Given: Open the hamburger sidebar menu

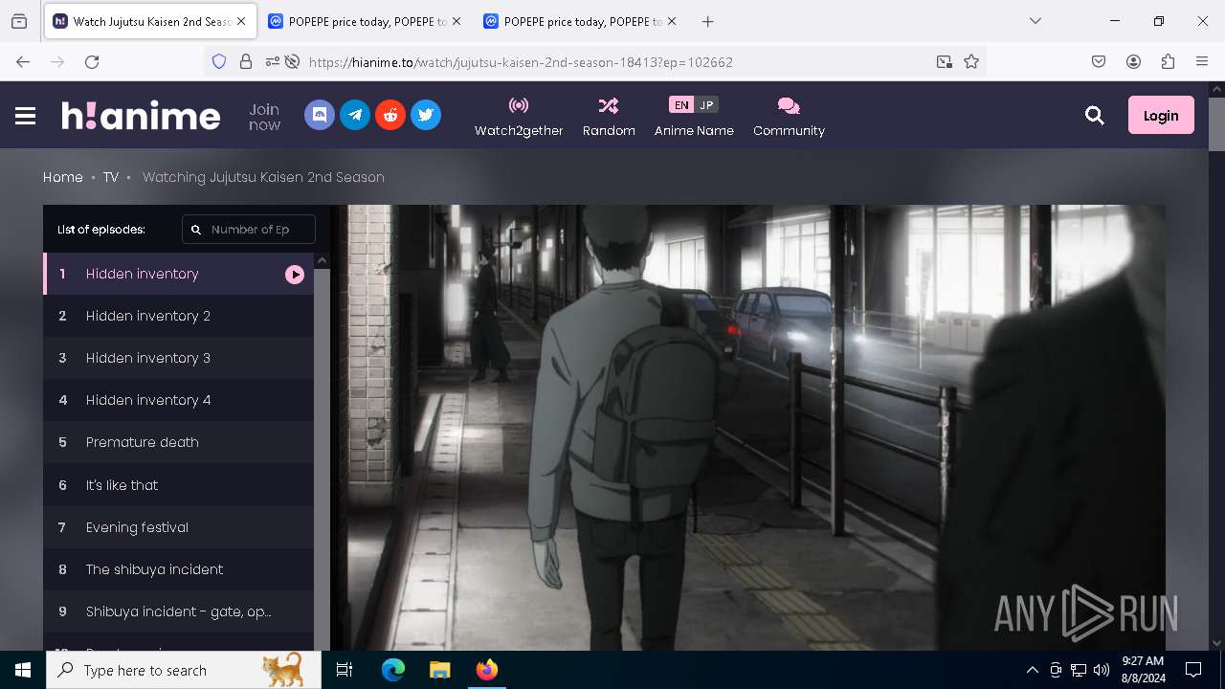Looking at the screenshot, I should 26,116.
